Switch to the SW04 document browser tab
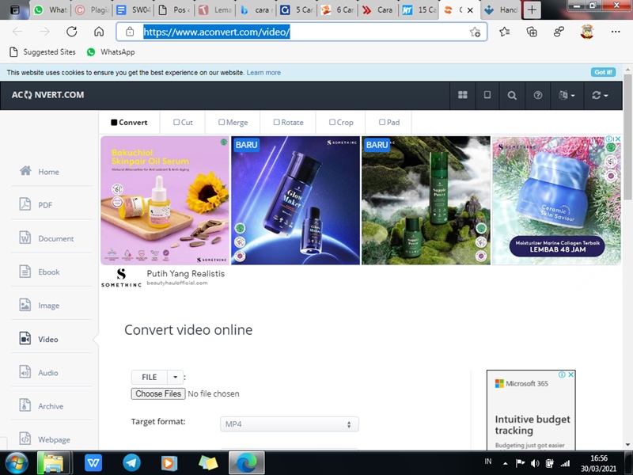Image resolution: width=633 pixels, height=475 pixels. click(x=133, y=9)
